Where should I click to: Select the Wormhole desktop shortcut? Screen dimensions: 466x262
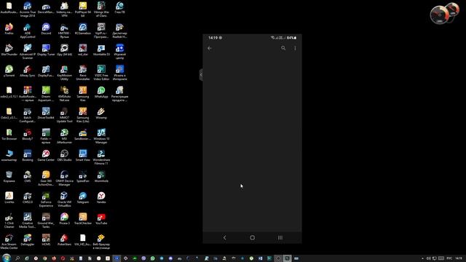pyautogui.click(x=101, y=177)
